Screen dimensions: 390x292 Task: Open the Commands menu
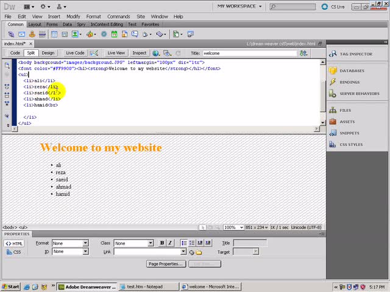(119, 16)
